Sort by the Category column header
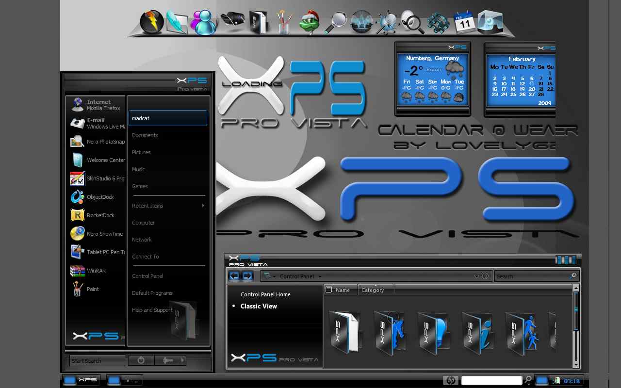This screenshot has width=621, height=388. coord(376,290)
